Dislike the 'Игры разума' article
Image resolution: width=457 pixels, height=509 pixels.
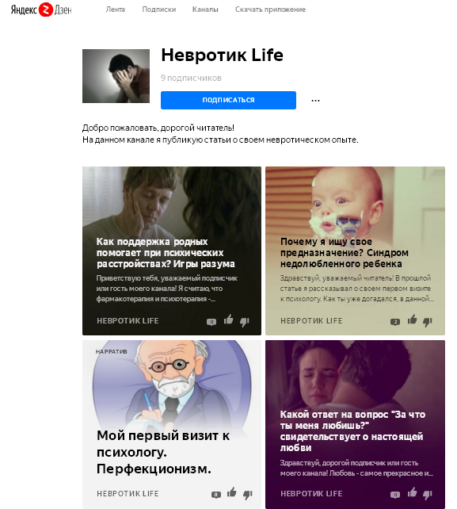tap(245, 322)
